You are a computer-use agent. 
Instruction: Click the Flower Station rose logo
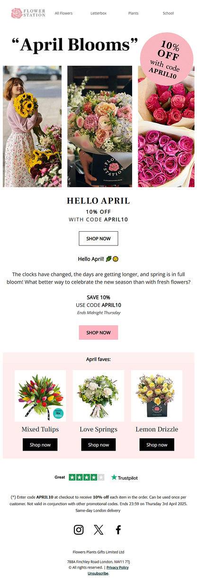pos(28,13)
